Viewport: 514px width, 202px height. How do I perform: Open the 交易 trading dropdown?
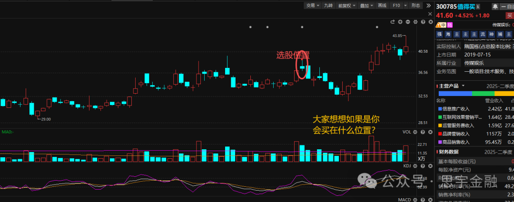coord(313,6)
